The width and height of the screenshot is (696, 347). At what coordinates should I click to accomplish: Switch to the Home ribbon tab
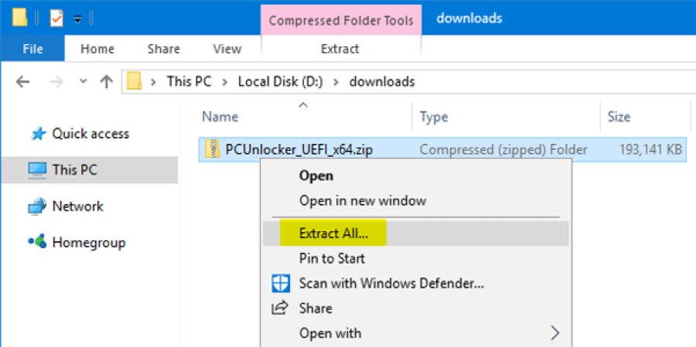click(97, 49)
